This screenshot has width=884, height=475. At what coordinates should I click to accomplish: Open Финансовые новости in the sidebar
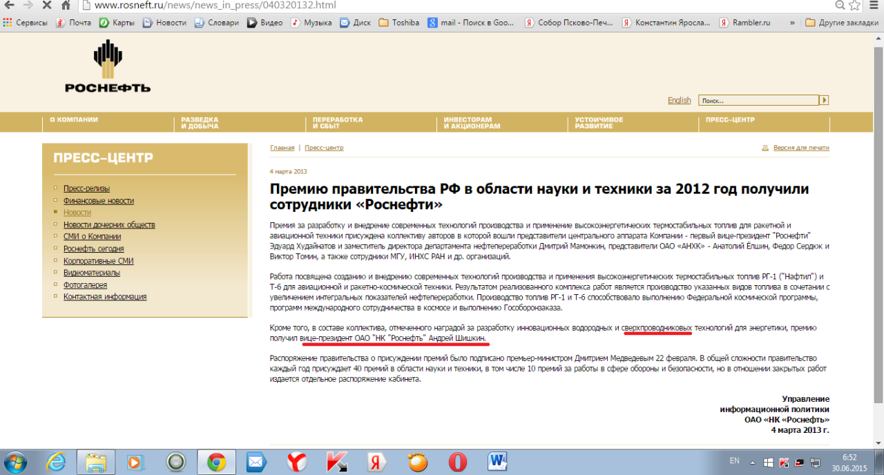(99, 201)
